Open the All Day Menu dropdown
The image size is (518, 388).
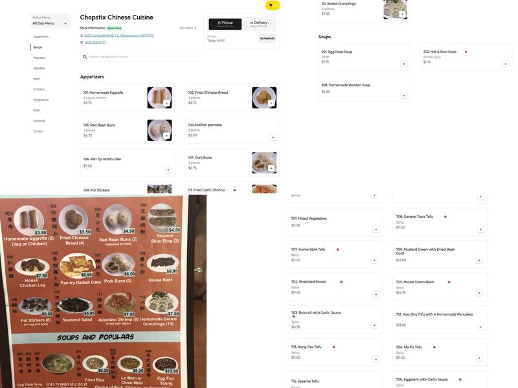pyautogui.click(x=50, y=21)
